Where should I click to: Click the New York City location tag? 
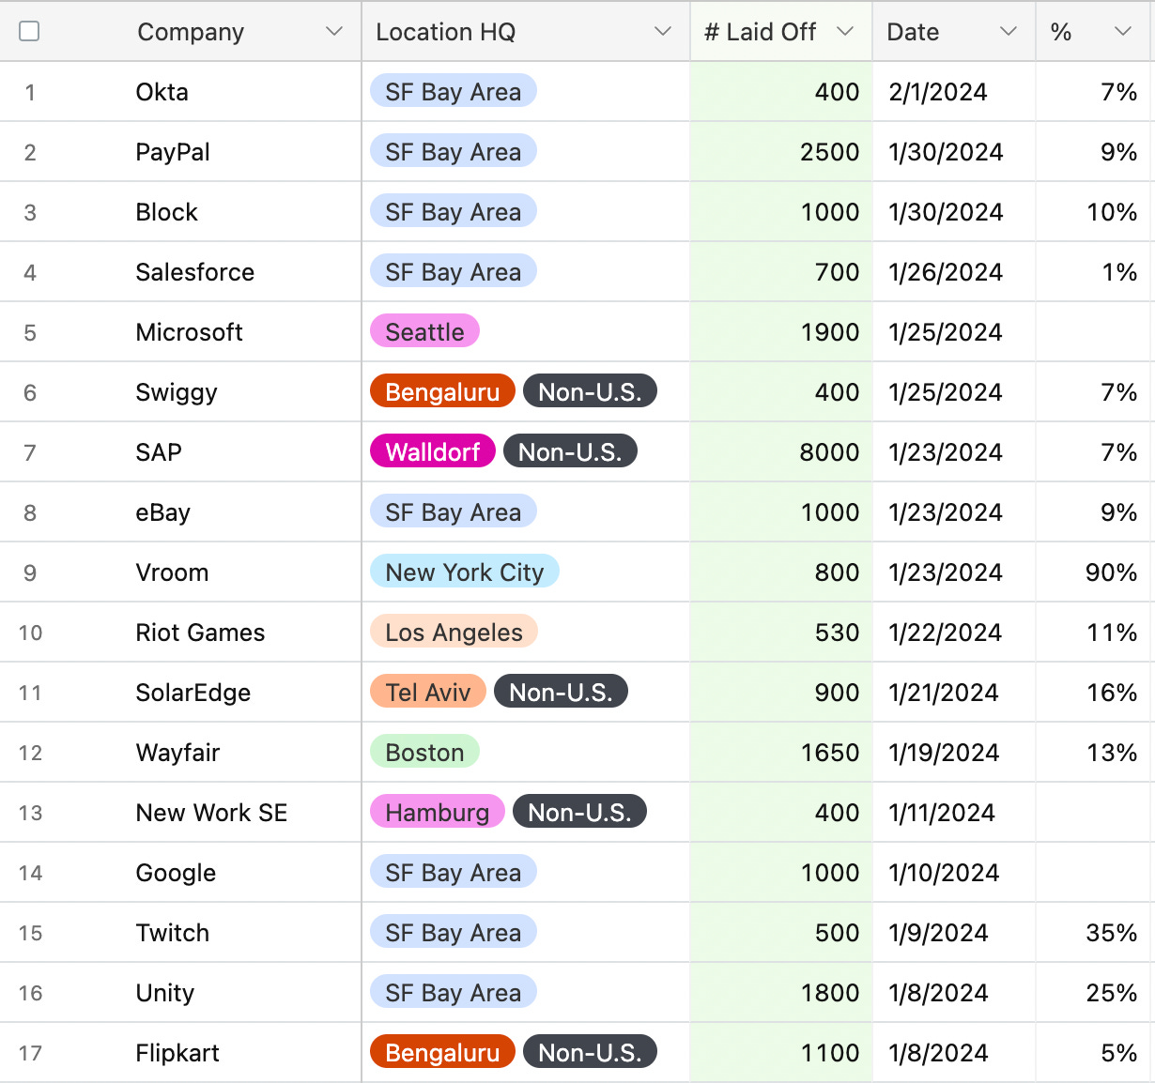pyautogui.click(x=465, y=572)
